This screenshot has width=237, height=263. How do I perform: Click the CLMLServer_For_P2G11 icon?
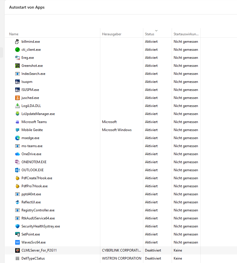click(17, 250)
